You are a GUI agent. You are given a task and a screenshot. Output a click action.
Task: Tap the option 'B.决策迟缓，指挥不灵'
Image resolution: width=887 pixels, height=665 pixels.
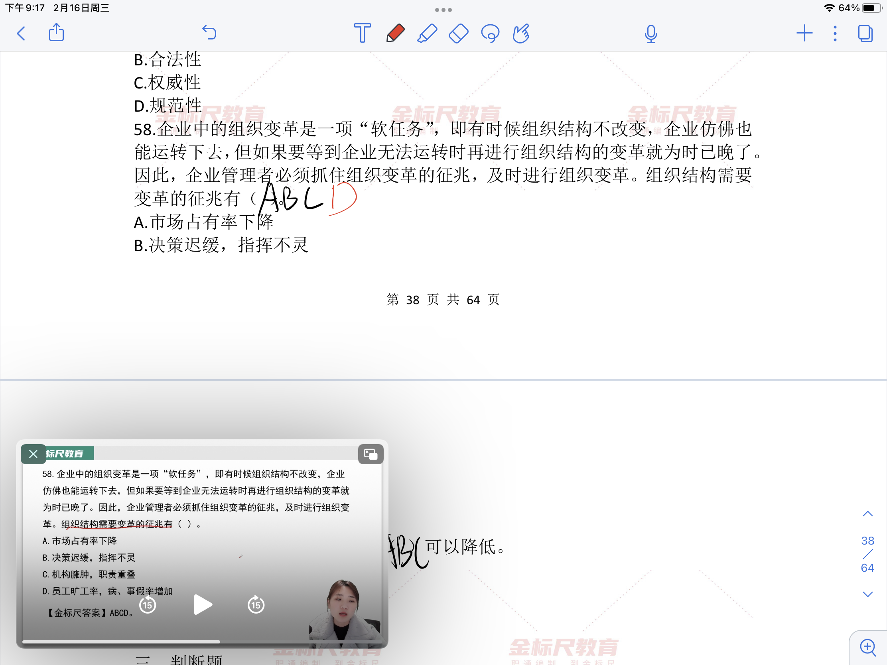tap(221, 245)
